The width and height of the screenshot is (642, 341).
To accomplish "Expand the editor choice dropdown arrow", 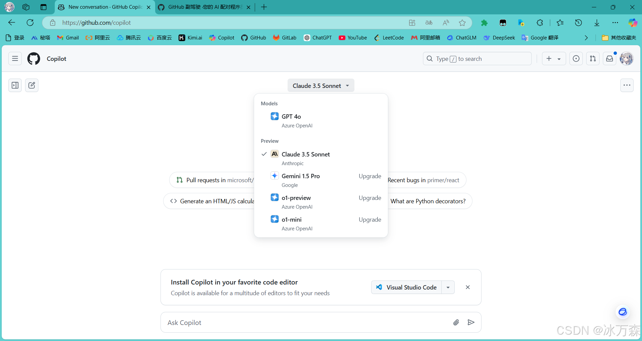I will pos(448,287).
